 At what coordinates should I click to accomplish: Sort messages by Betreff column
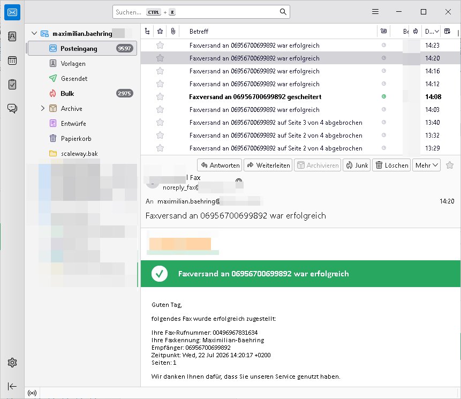coord(278,31)
